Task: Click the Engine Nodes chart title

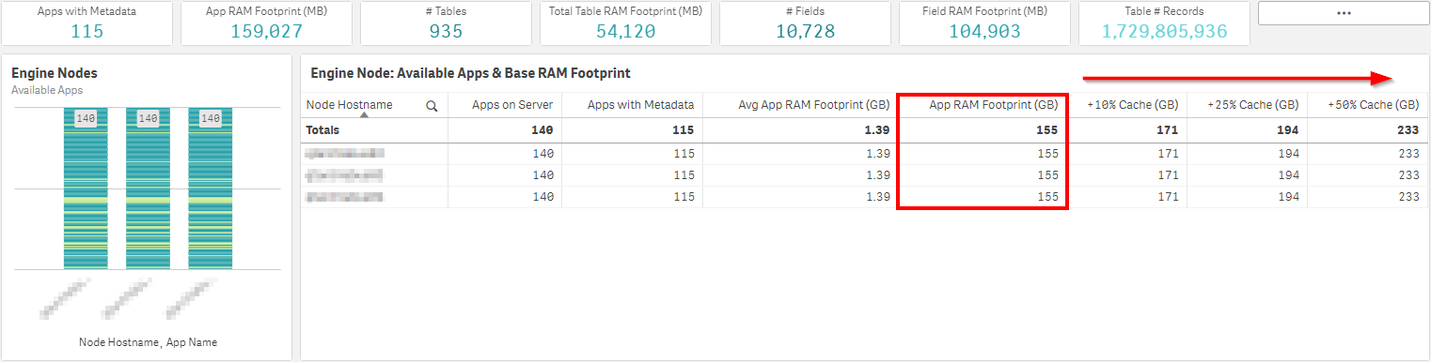Action: click(55, 73)
